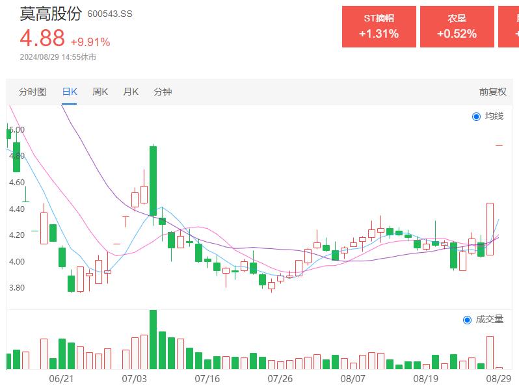Toggle the 成交量 radio button

[467, 320]
